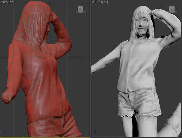Open the [透视] perspective view menu
The height and width of the screenshot is (138, 182).
(98, 2)
